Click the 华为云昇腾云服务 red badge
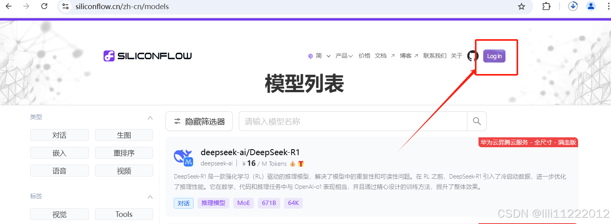This screenshot has height=224, width=611. [528, 142]
